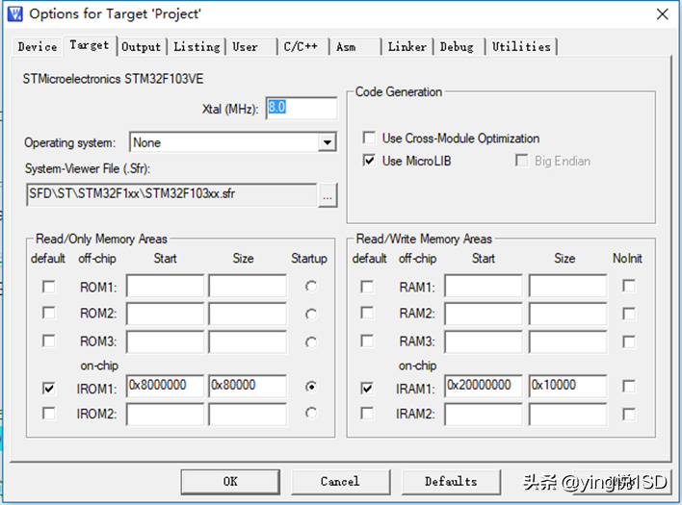Select the ROM1 Startup radio button

(311, 287)
